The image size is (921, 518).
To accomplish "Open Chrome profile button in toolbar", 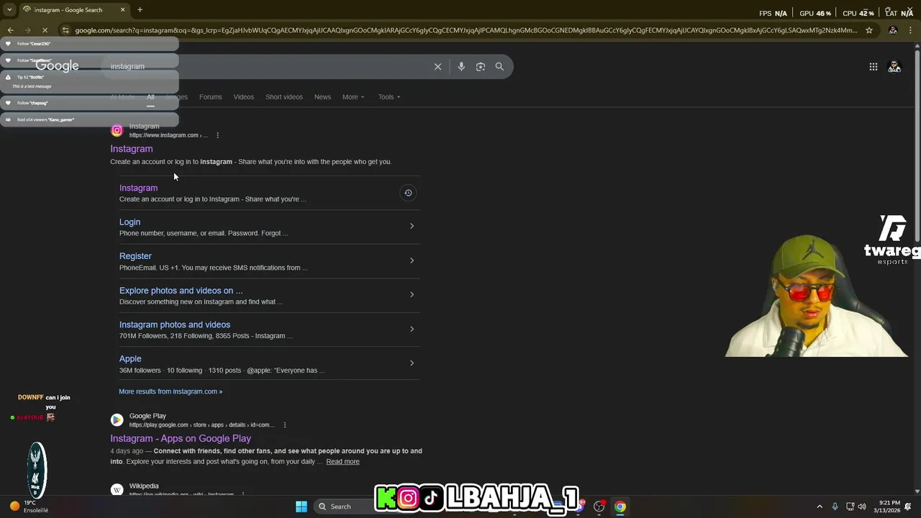I will pyautogui.click(x=893, y=30).
